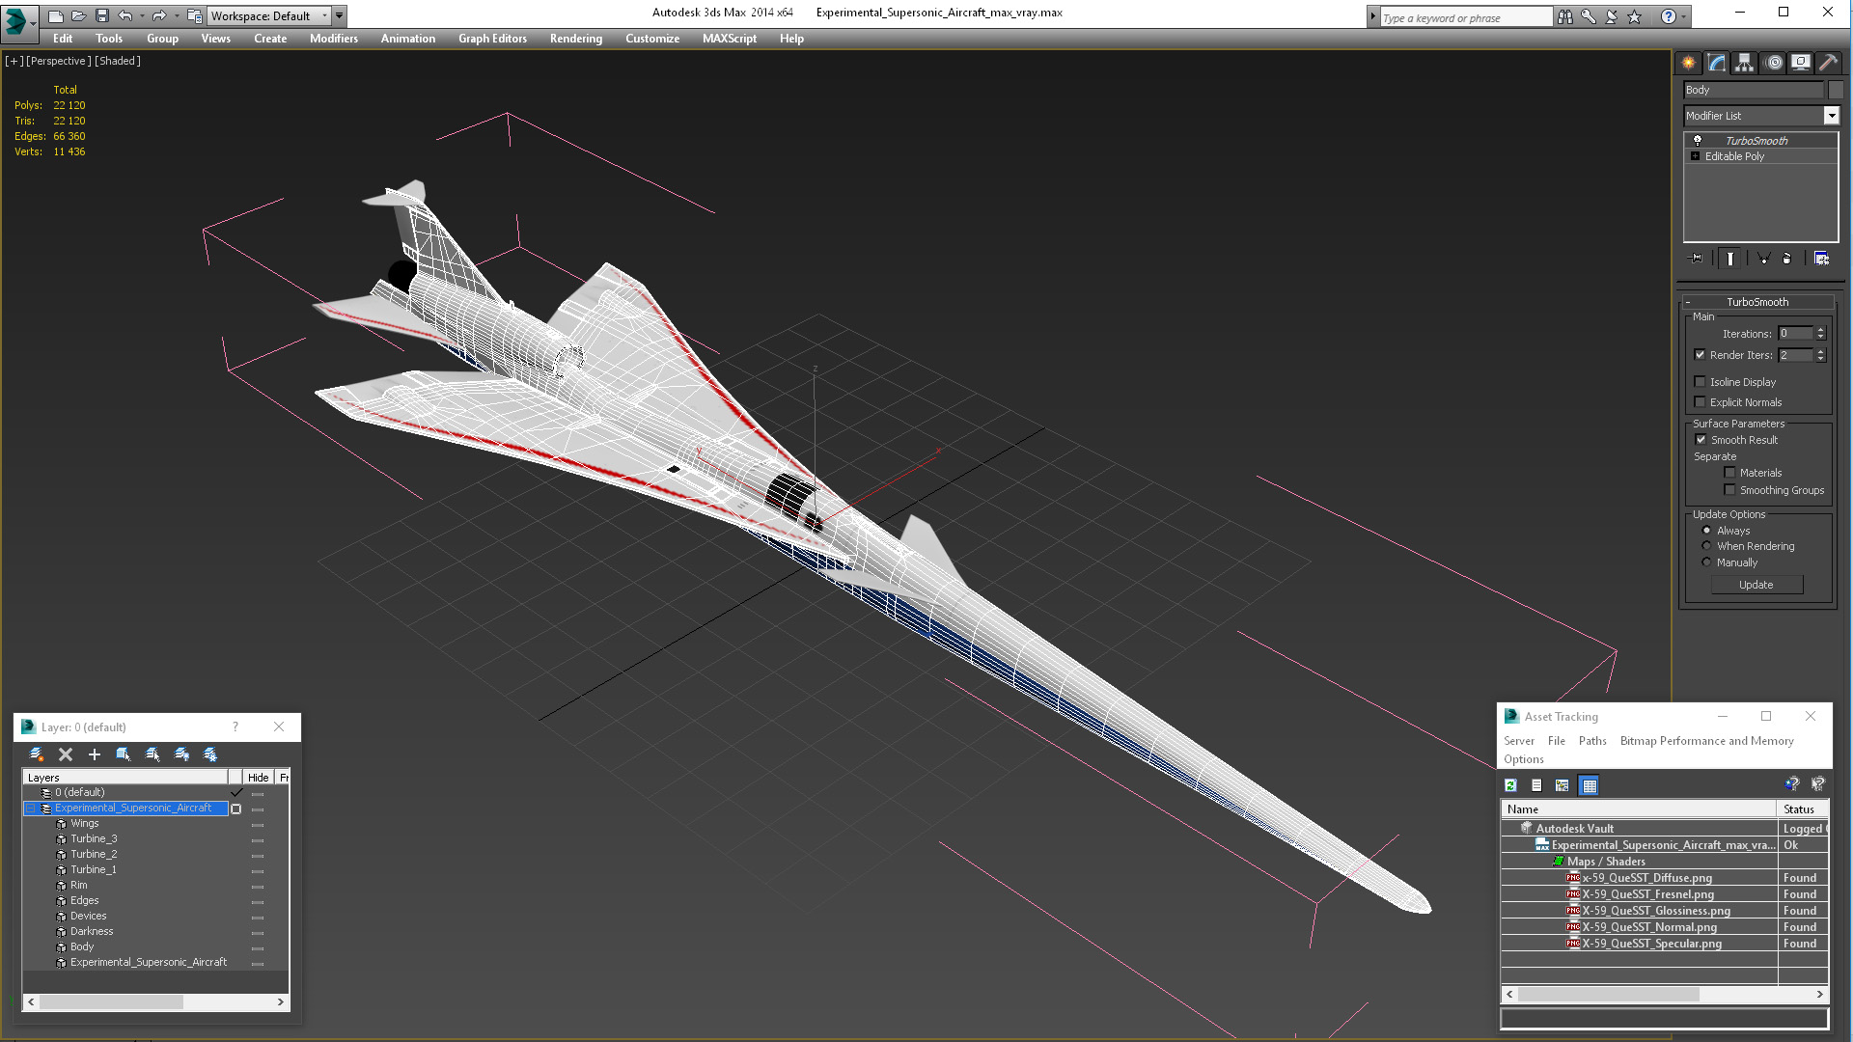This screenshot has height=1042, width=1853.
Task: Click the Save File toolbar icon
Action: 102,15
